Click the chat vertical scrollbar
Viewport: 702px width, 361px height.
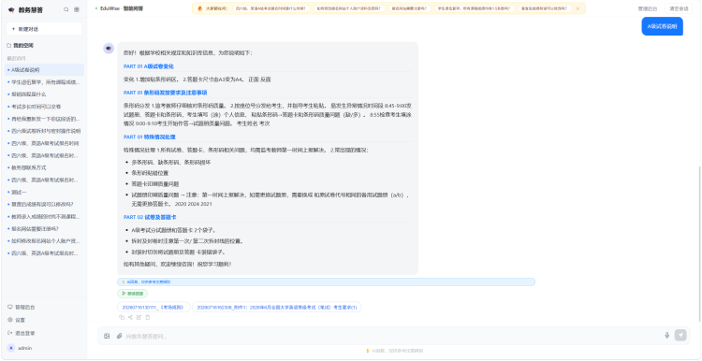coord(700,244)
